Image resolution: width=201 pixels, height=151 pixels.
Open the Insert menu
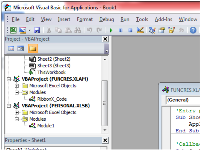point(64,19)
